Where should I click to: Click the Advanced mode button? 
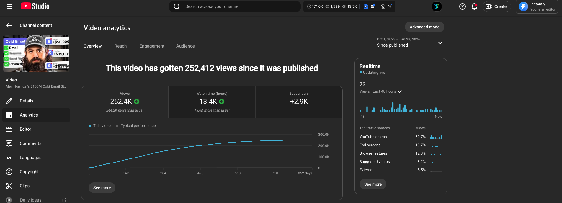pos(424,27)
